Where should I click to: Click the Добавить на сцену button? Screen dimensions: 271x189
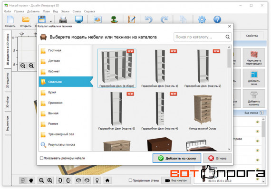177,158
